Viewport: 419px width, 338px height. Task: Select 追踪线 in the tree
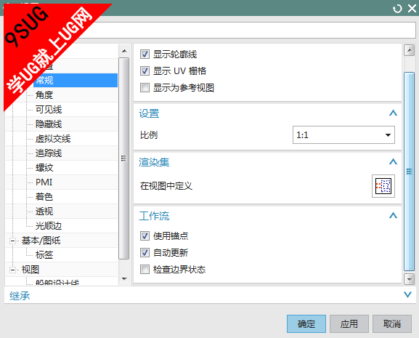click(49, 153)
